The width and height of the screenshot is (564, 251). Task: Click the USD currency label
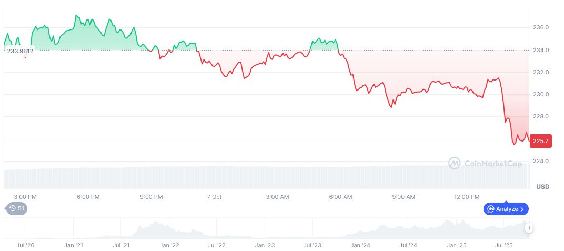[542, 187]
